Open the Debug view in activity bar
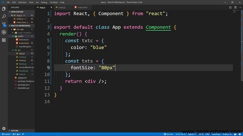This screenshot has width=243, height=136. pyautogui.click(x=4, y=32)
